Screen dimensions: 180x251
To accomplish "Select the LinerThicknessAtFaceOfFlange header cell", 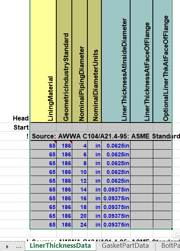I will [x=142, y=61].
